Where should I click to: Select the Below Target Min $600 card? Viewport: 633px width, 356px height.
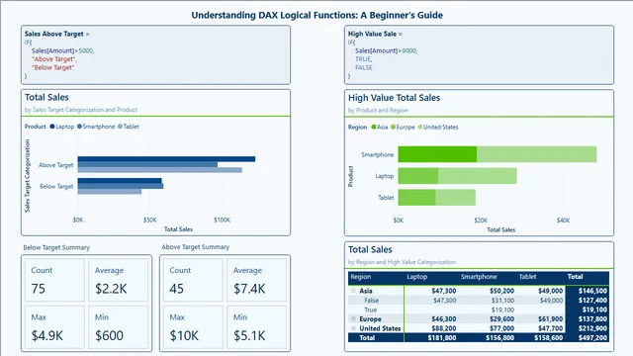pyautogui.click(x=119, y=327)
